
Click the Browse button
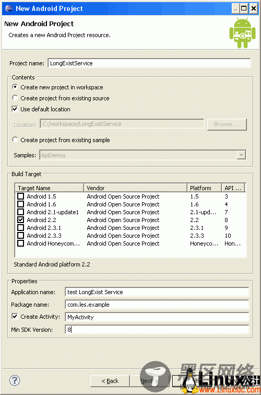(x=227, y=124)
